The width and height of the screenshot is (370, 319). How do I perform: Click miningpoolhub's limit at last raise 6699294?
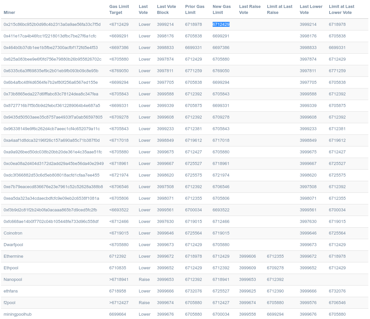click(275, 314)
